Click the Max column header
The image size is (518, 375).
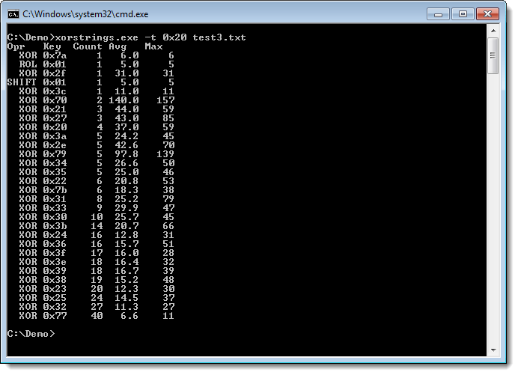[x=153, y=46]
